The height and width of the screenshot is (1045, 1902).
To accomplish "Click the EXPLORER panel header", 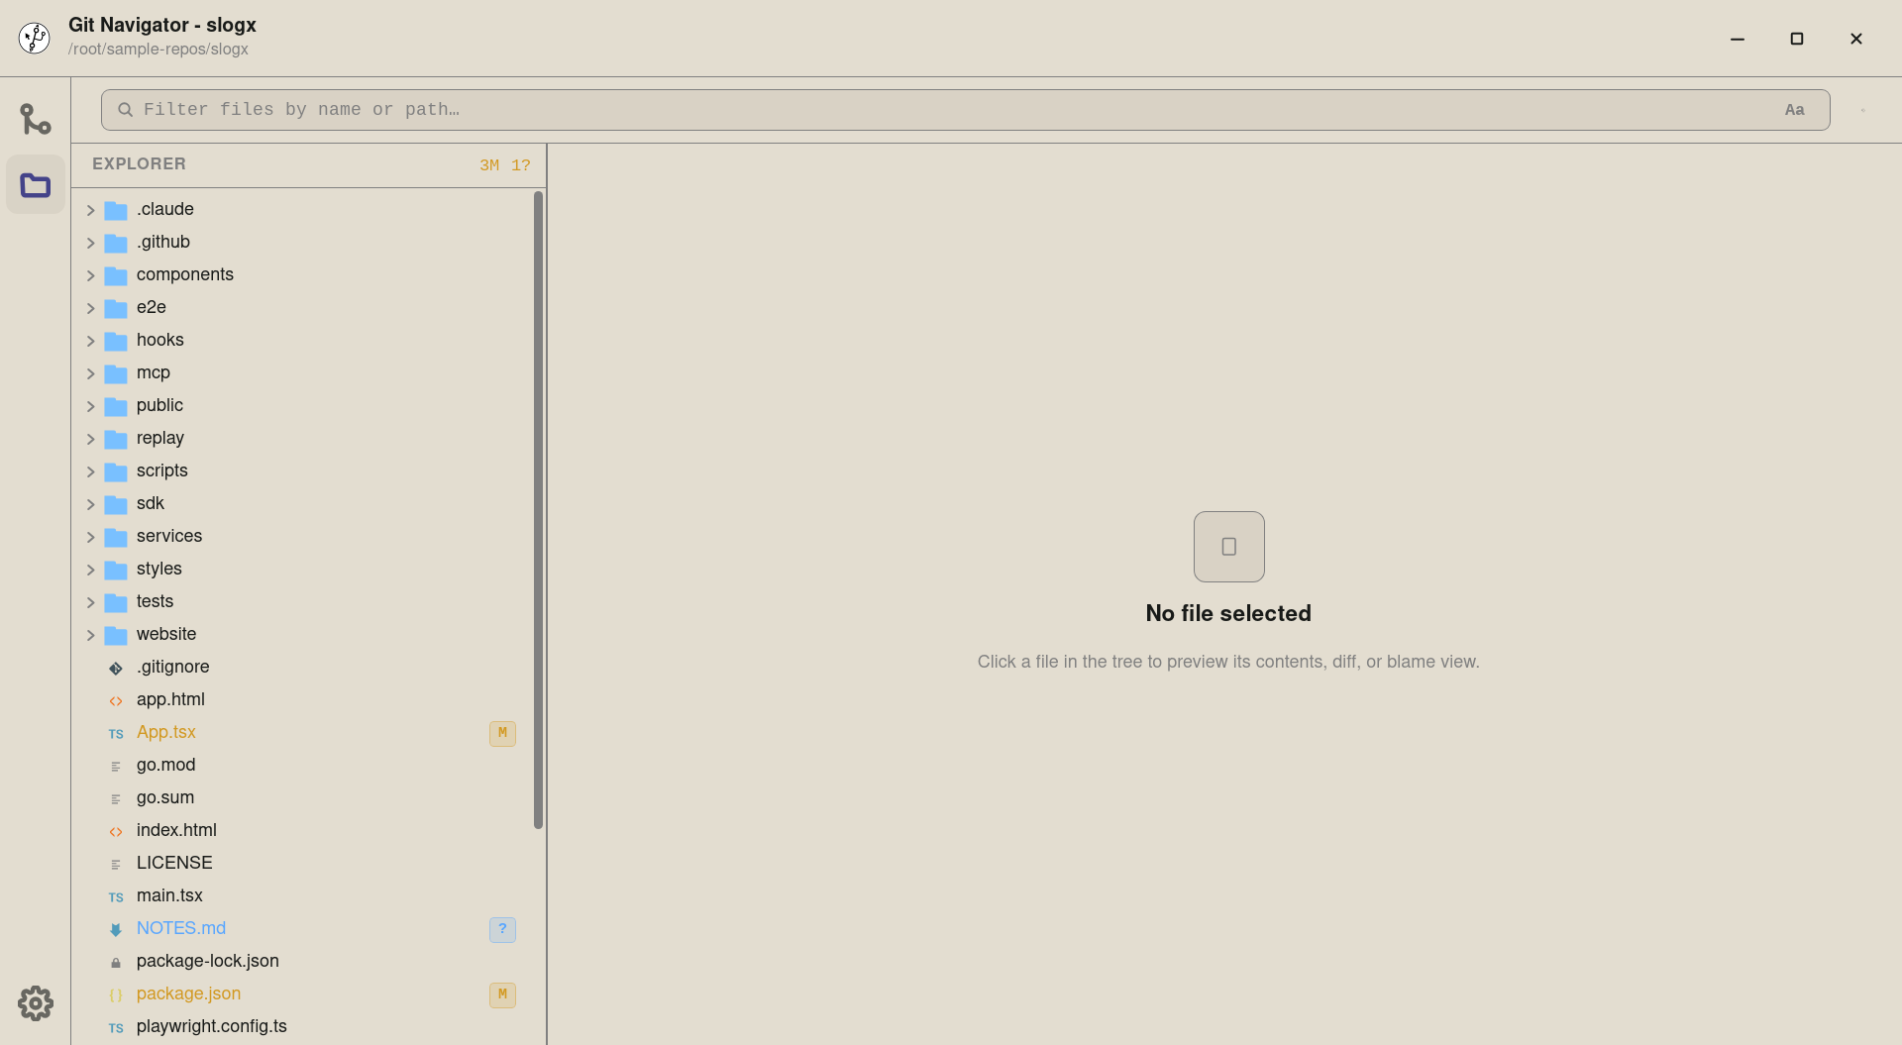I will [x=139, y=164].
